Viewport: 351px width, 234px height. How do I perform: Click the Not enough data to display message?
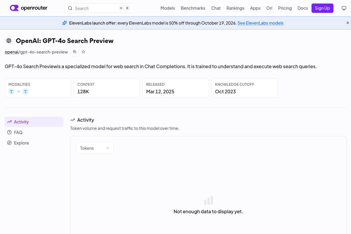[x=208, y=211]
